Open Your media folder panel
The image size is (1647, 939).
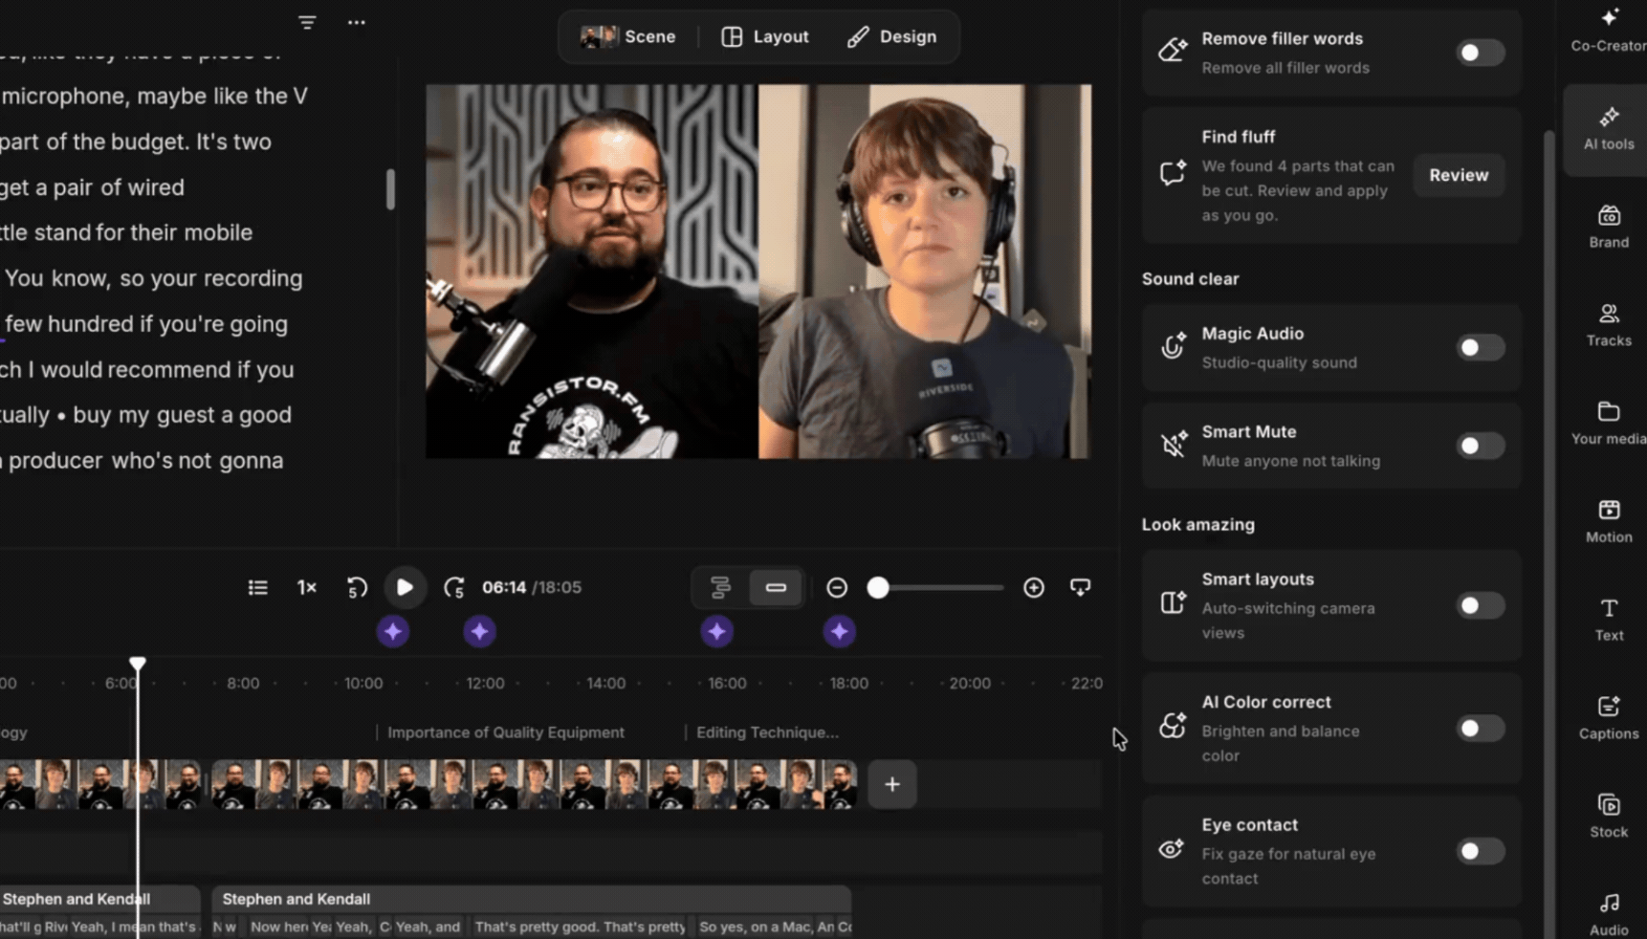[x=1609, y=424]
